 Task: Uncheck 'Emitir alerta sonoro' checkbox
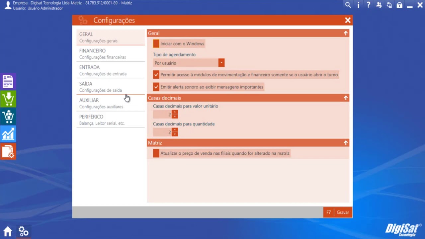click(x=156, y=87)
